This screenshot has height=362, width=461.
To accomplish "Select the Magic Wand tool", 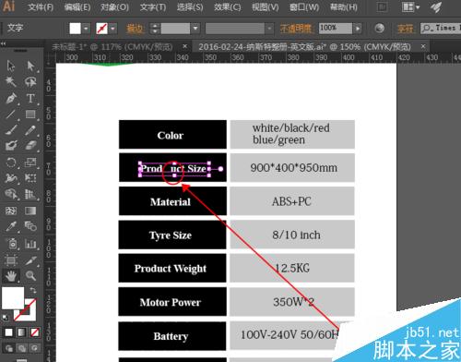I will (11, 81).
